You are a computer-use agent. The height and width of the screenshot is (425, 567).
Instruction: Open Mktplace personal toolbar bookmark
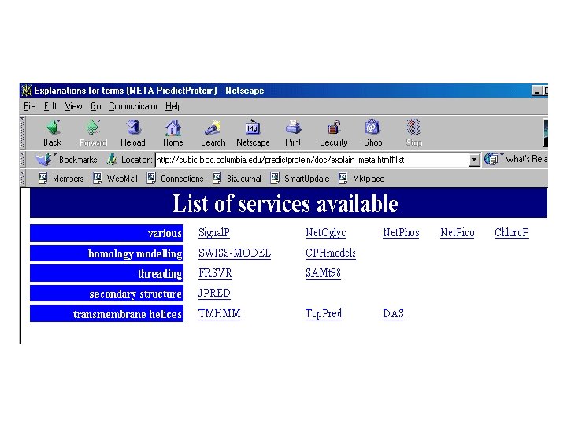coord(361,178)
